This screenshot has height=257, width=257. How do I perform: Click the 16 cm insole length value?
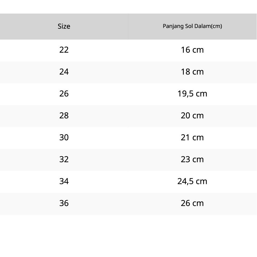pos(192,50)
